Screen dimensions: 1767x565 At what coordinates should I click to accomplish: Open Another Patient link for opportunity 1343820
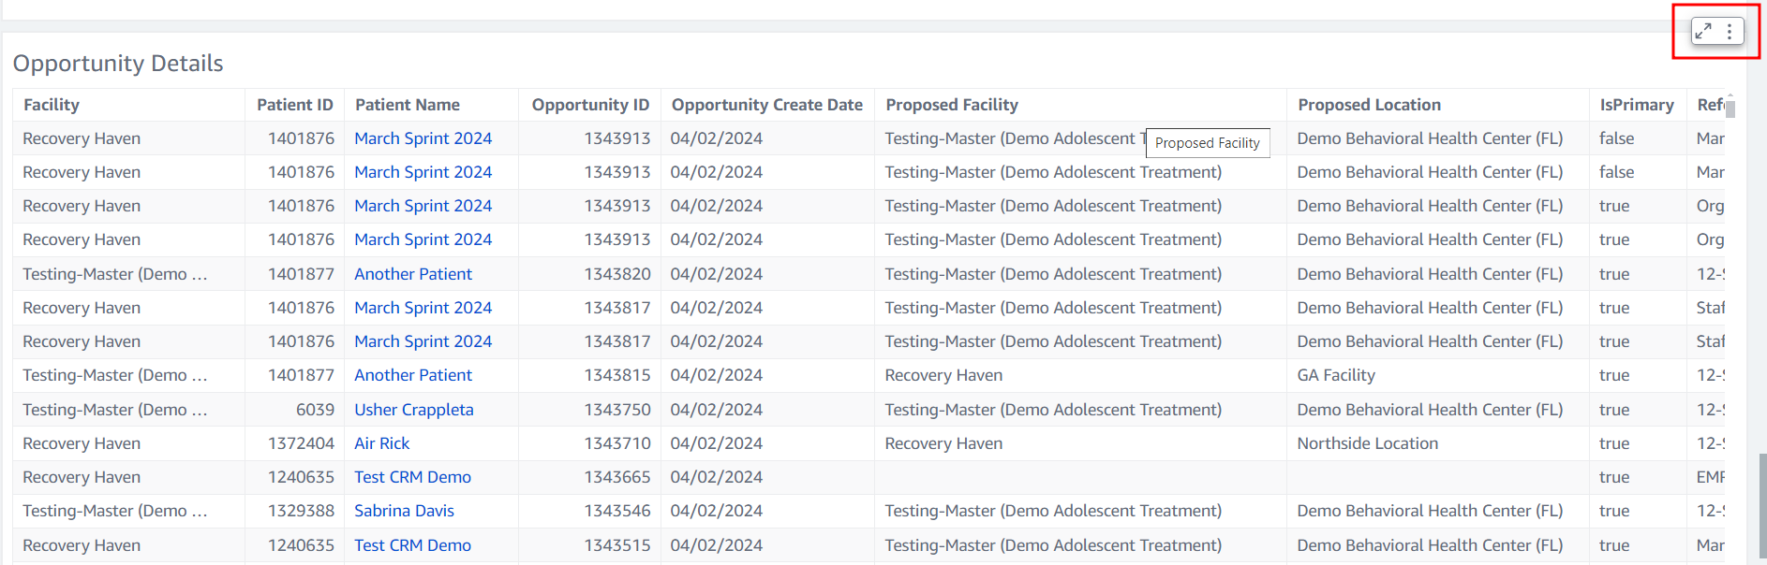pyautogui.click(x=412, y=274)
